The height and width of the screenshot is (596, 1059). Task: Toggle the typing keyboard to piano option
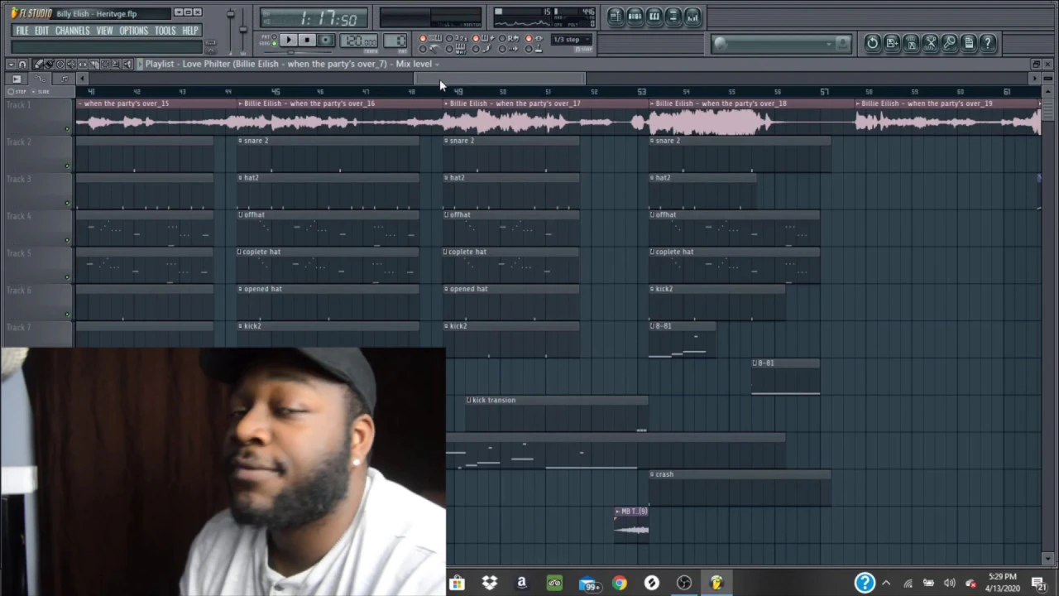pyautogui.click(x=423, y=38)
